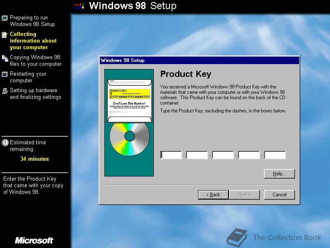Click the Restarting your computer icon

[5, 74]
